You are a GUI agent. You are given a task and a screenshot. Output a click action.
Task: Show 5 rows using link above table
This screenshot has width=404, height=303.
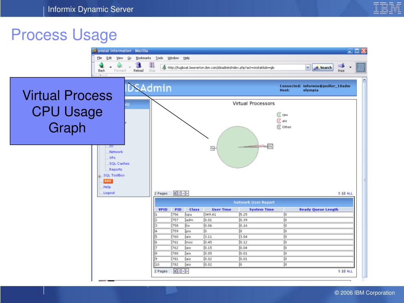pos(339,193)
